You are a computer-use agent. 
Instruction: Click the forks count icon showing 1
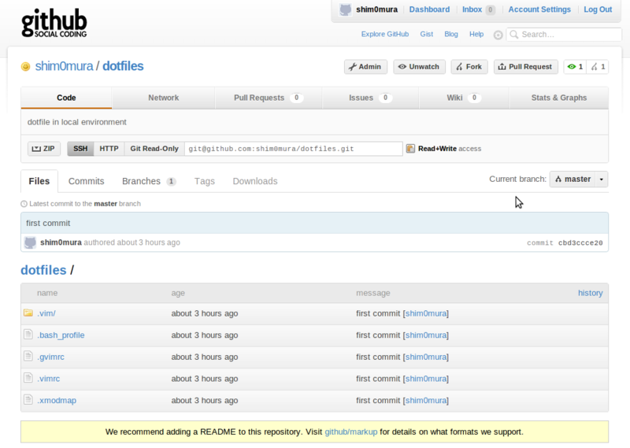point(598,67)
